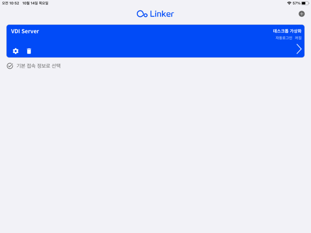The height and width of the screenshot is (233, 311).
Task: Click the 기본 접속 정보로 선택 label text
Action: point(39,66)
